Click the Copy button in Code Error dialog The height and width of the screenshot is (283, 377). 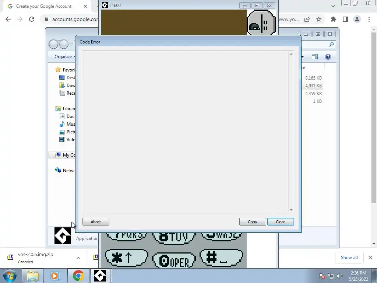point(253,221)
